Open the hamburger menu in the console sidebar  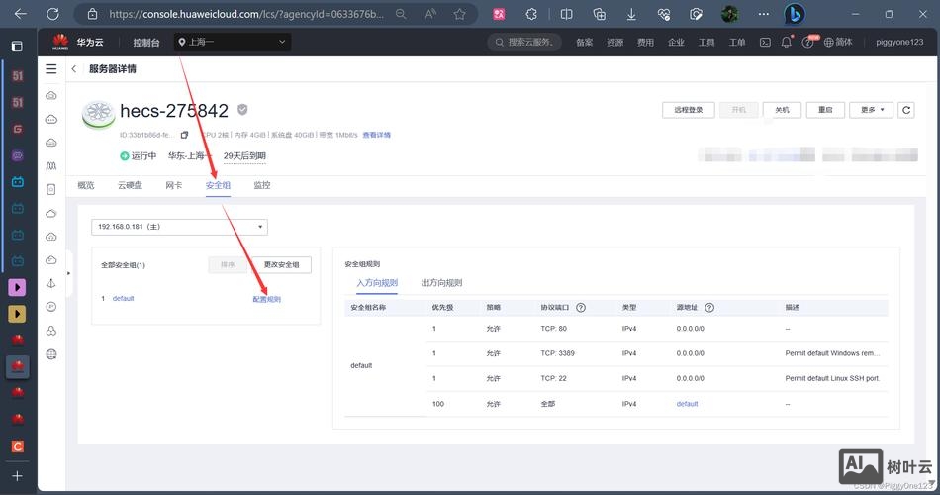[x=51, y=69]
